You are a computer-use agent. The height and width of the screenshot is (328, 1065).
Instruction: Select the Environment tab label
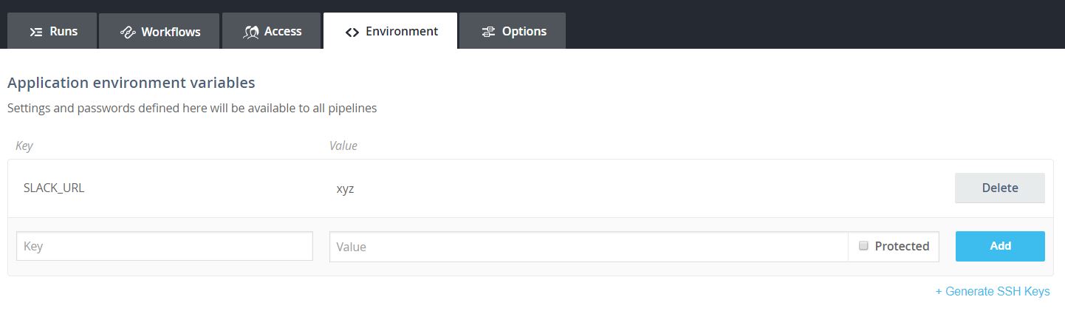pyautogui.click(x=402, y=32)
